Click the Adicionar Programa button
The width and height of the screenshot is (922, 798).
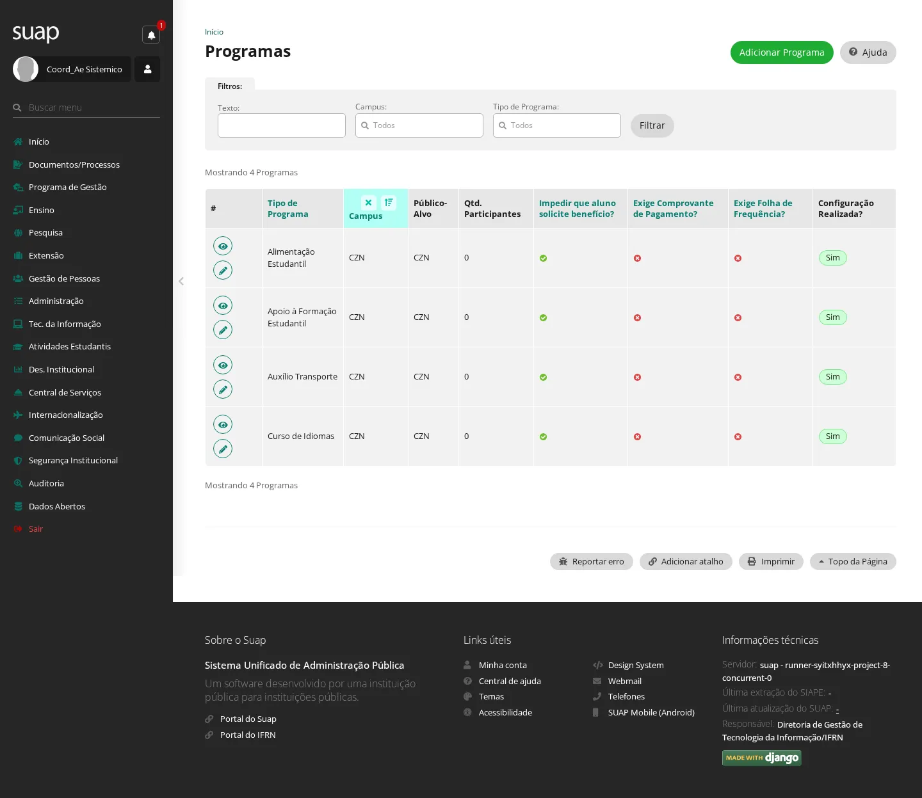782,52
